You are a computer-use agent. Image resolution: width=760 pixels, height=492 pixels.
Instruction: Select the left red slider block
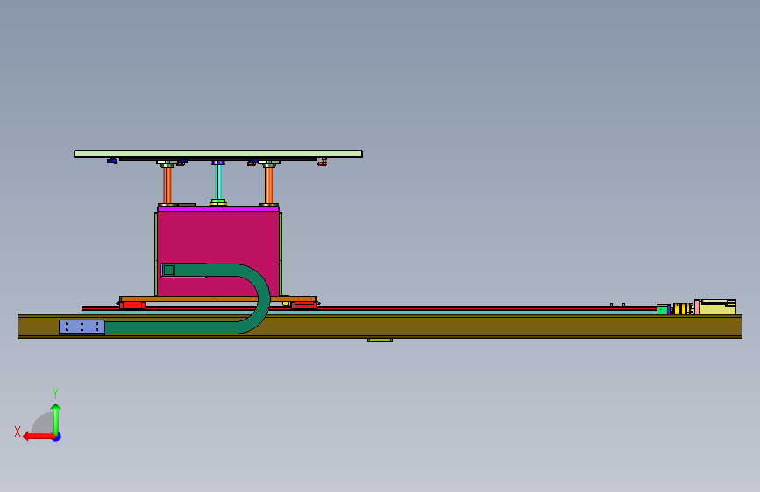pyautogui.click(x=131, y=305)
